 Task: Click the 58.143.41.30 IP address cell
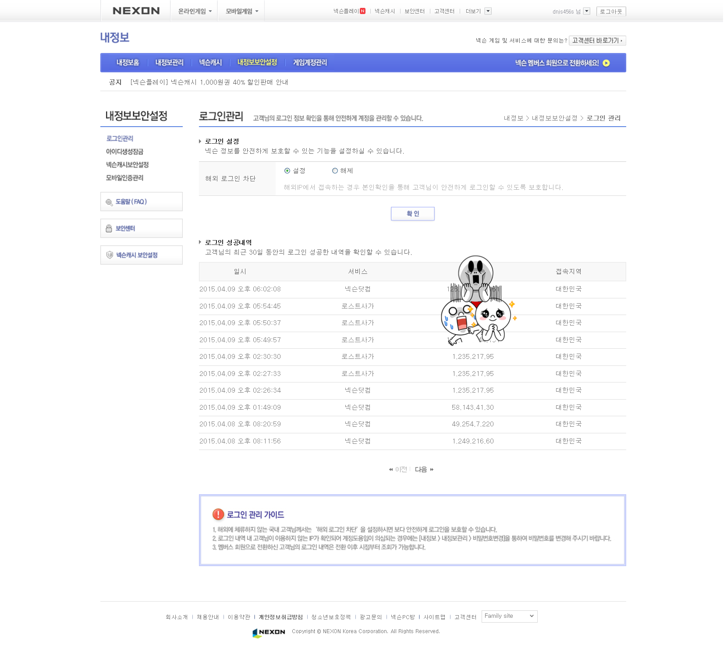[473, 407]
